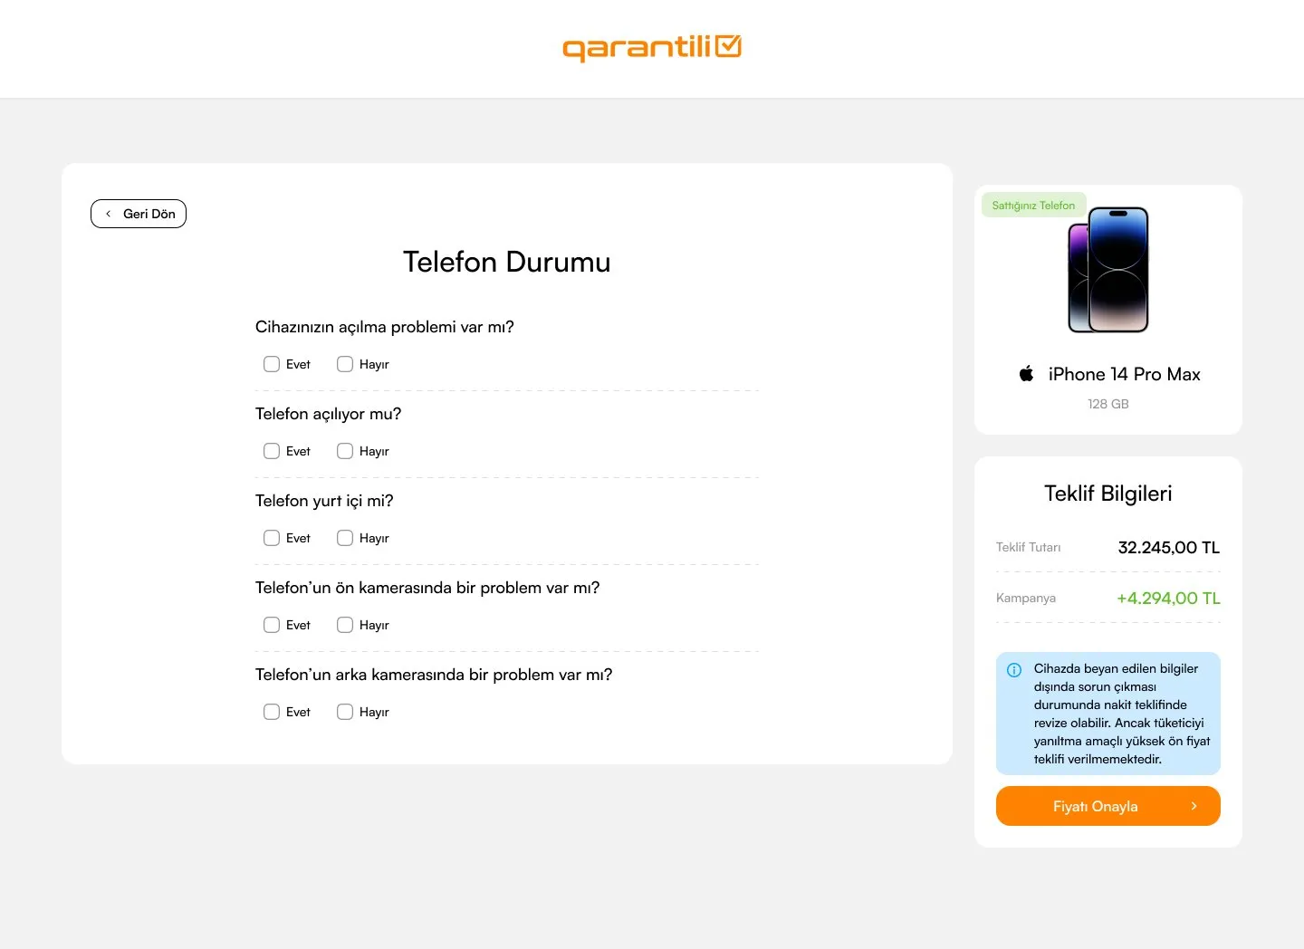Click the qarantili logo

(x=652, y=47)
